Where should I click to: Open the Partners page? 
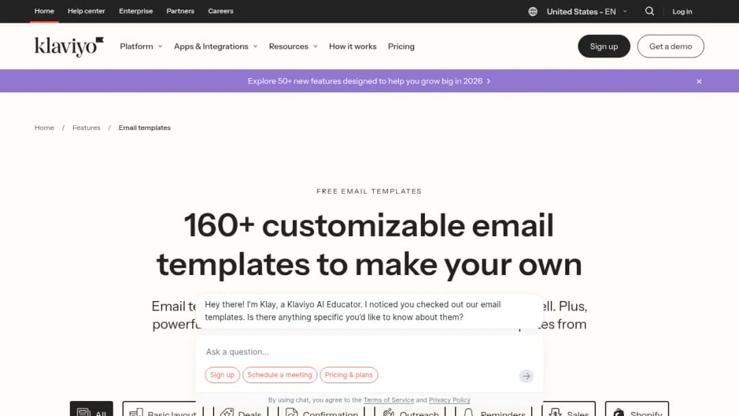[x=180, y=11]
